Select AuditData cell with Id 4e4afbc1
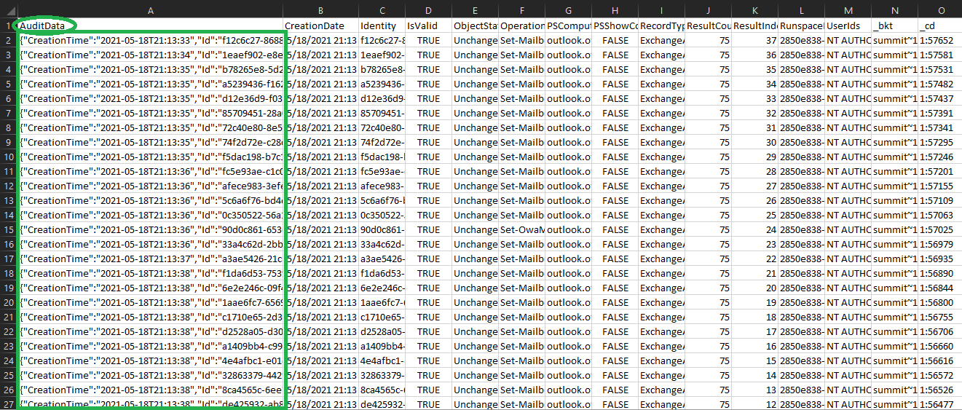The height and width of the screenshot is (410, 962). click(x=150, y=360)
